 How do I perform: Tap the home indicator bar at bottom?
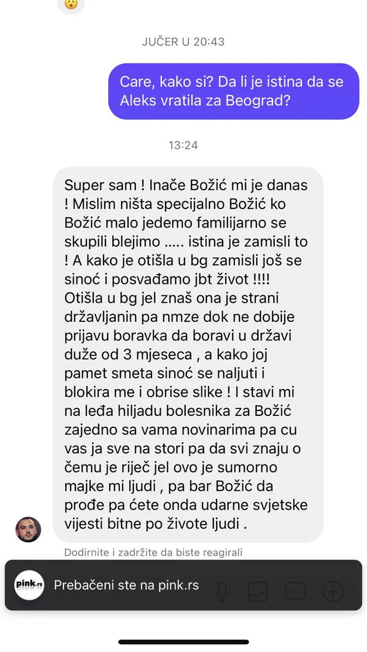point(184,642)
